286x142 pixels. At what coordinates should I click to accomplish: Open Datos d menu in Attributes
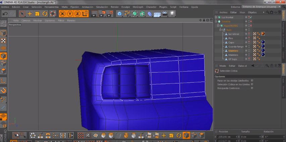pyautogui.click(x=242, y=66)
